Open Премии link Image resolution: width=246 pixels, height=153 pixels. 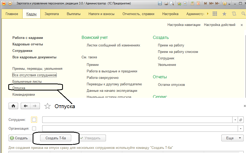coord(92,65)
